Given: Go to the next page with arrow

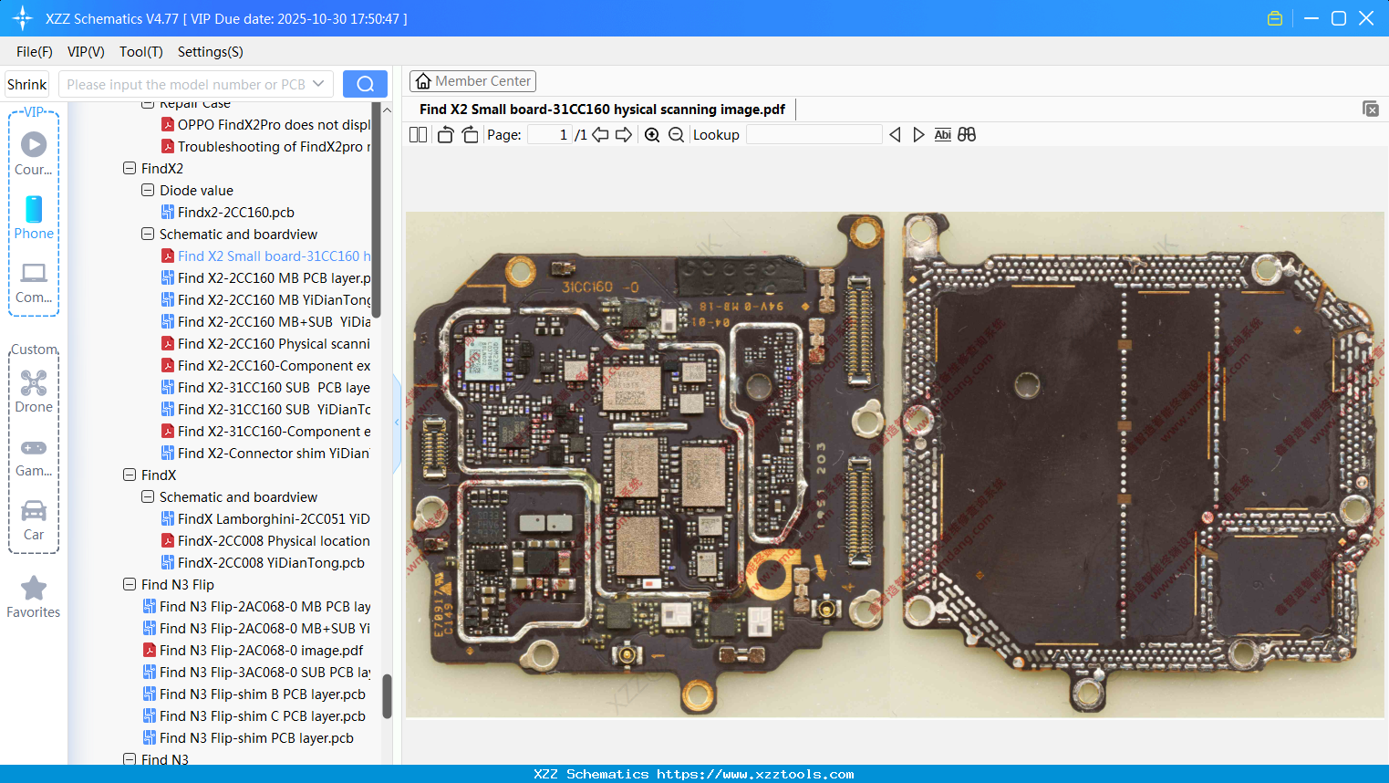Looking at the screenshot, I should click(624, 134).
